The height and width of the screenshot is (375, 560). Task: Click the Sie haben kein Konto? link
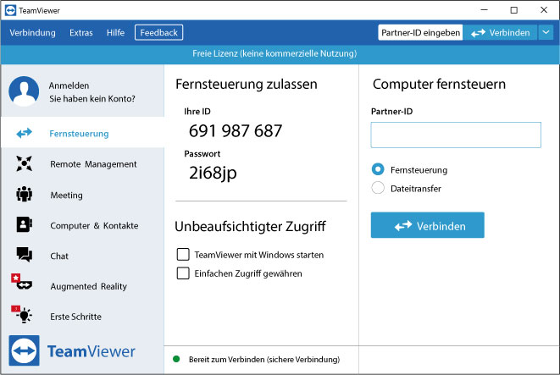(92, 98)
